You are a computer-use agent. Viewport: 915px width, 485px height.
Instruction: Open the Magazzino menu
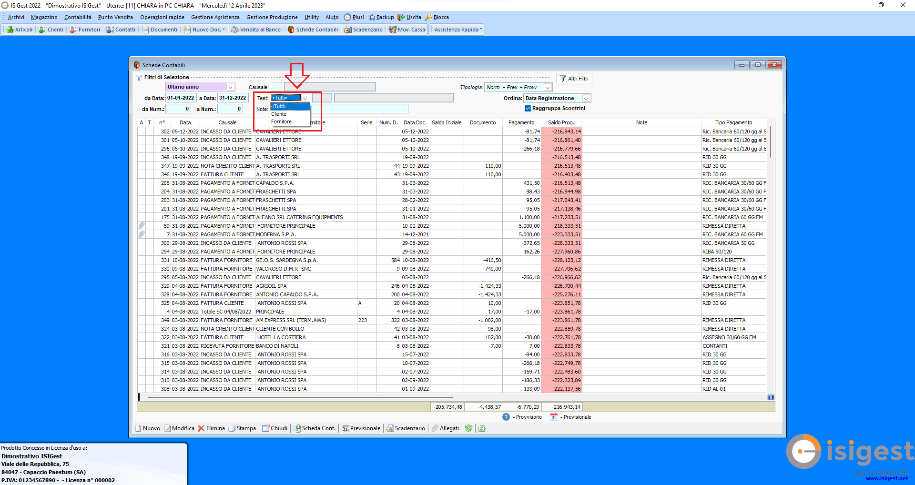click(44, 17)
